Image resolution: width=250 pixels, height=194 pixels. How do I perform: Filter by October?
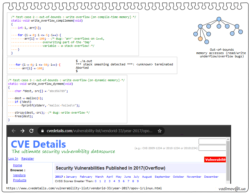178,177
